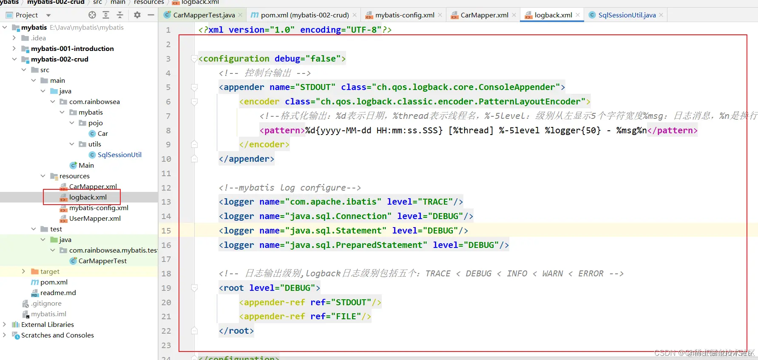
Task: Close the CarMapperTest.java tab
Action: (x=240, y=15)
